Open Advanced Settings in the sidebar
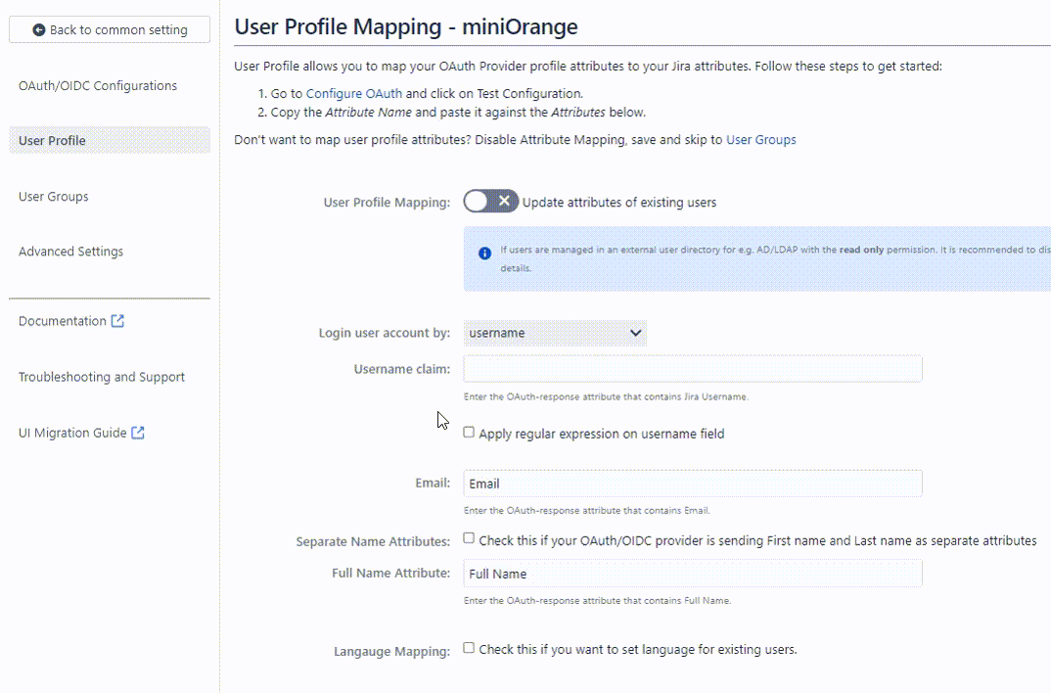The height and width of the screenshot is (693, 1051). (71, 252)
